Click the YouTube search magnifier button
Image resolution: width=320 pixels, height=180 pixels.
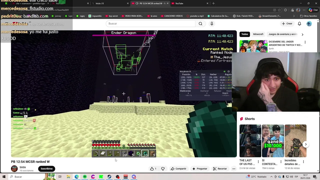click(200, 23)
